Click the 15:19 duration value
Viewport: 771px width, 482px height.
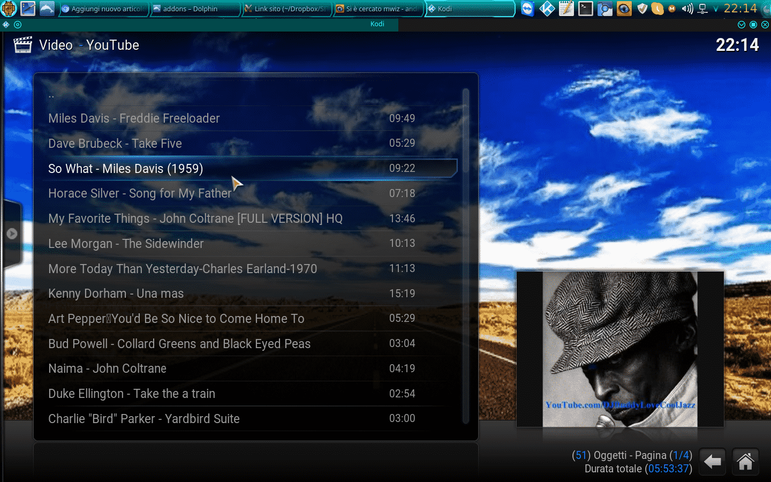[x=402, y=293]
